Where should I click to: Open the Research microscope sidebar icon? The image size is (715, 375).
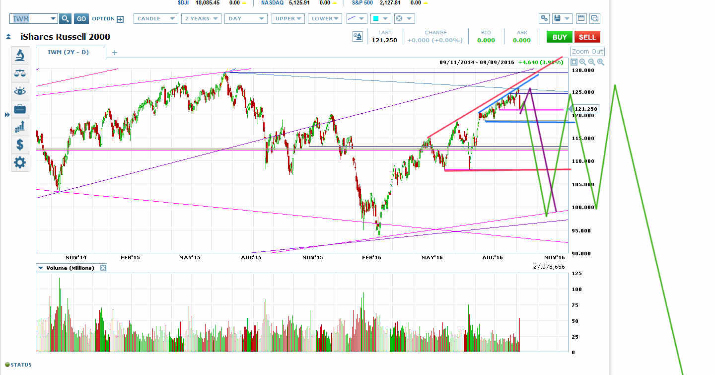click(20, 55)
